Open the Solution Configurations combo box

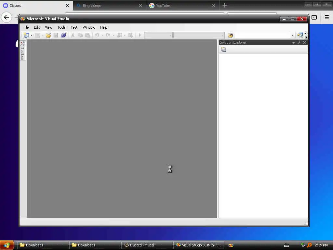coord(158,35)
